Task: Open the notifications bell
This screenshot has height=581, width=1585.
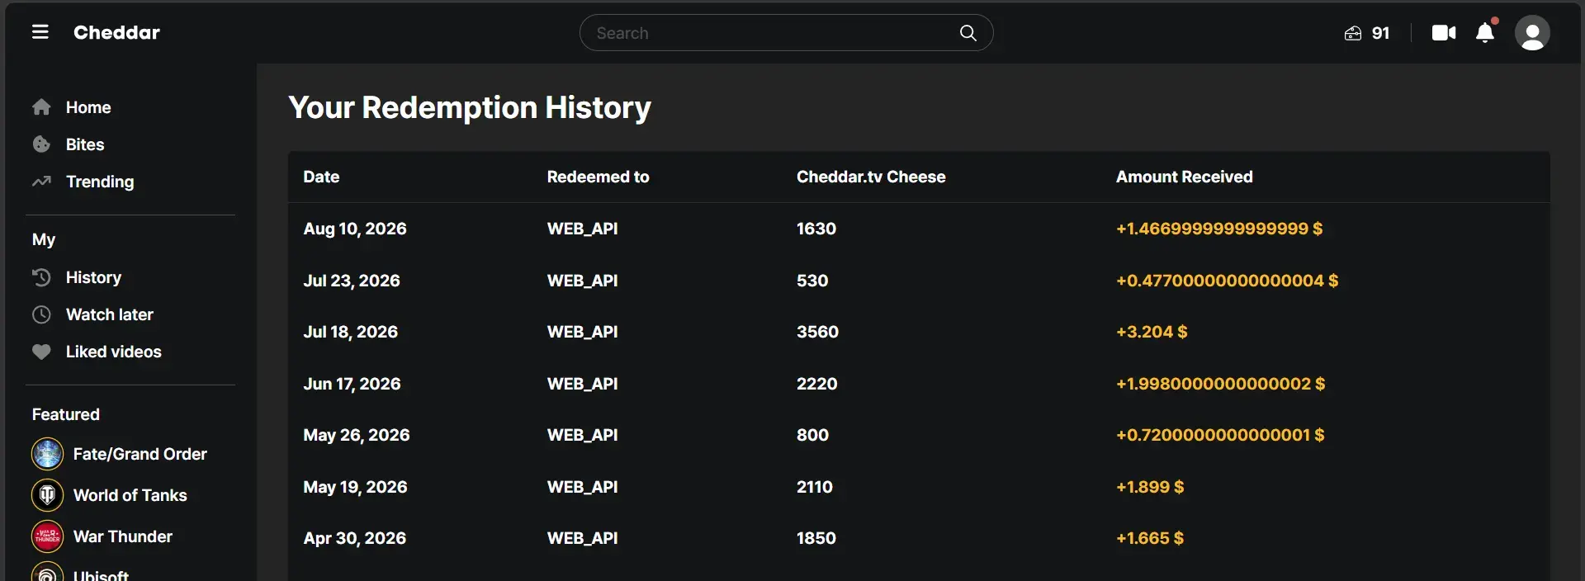Action: [x=1485, y=32]
